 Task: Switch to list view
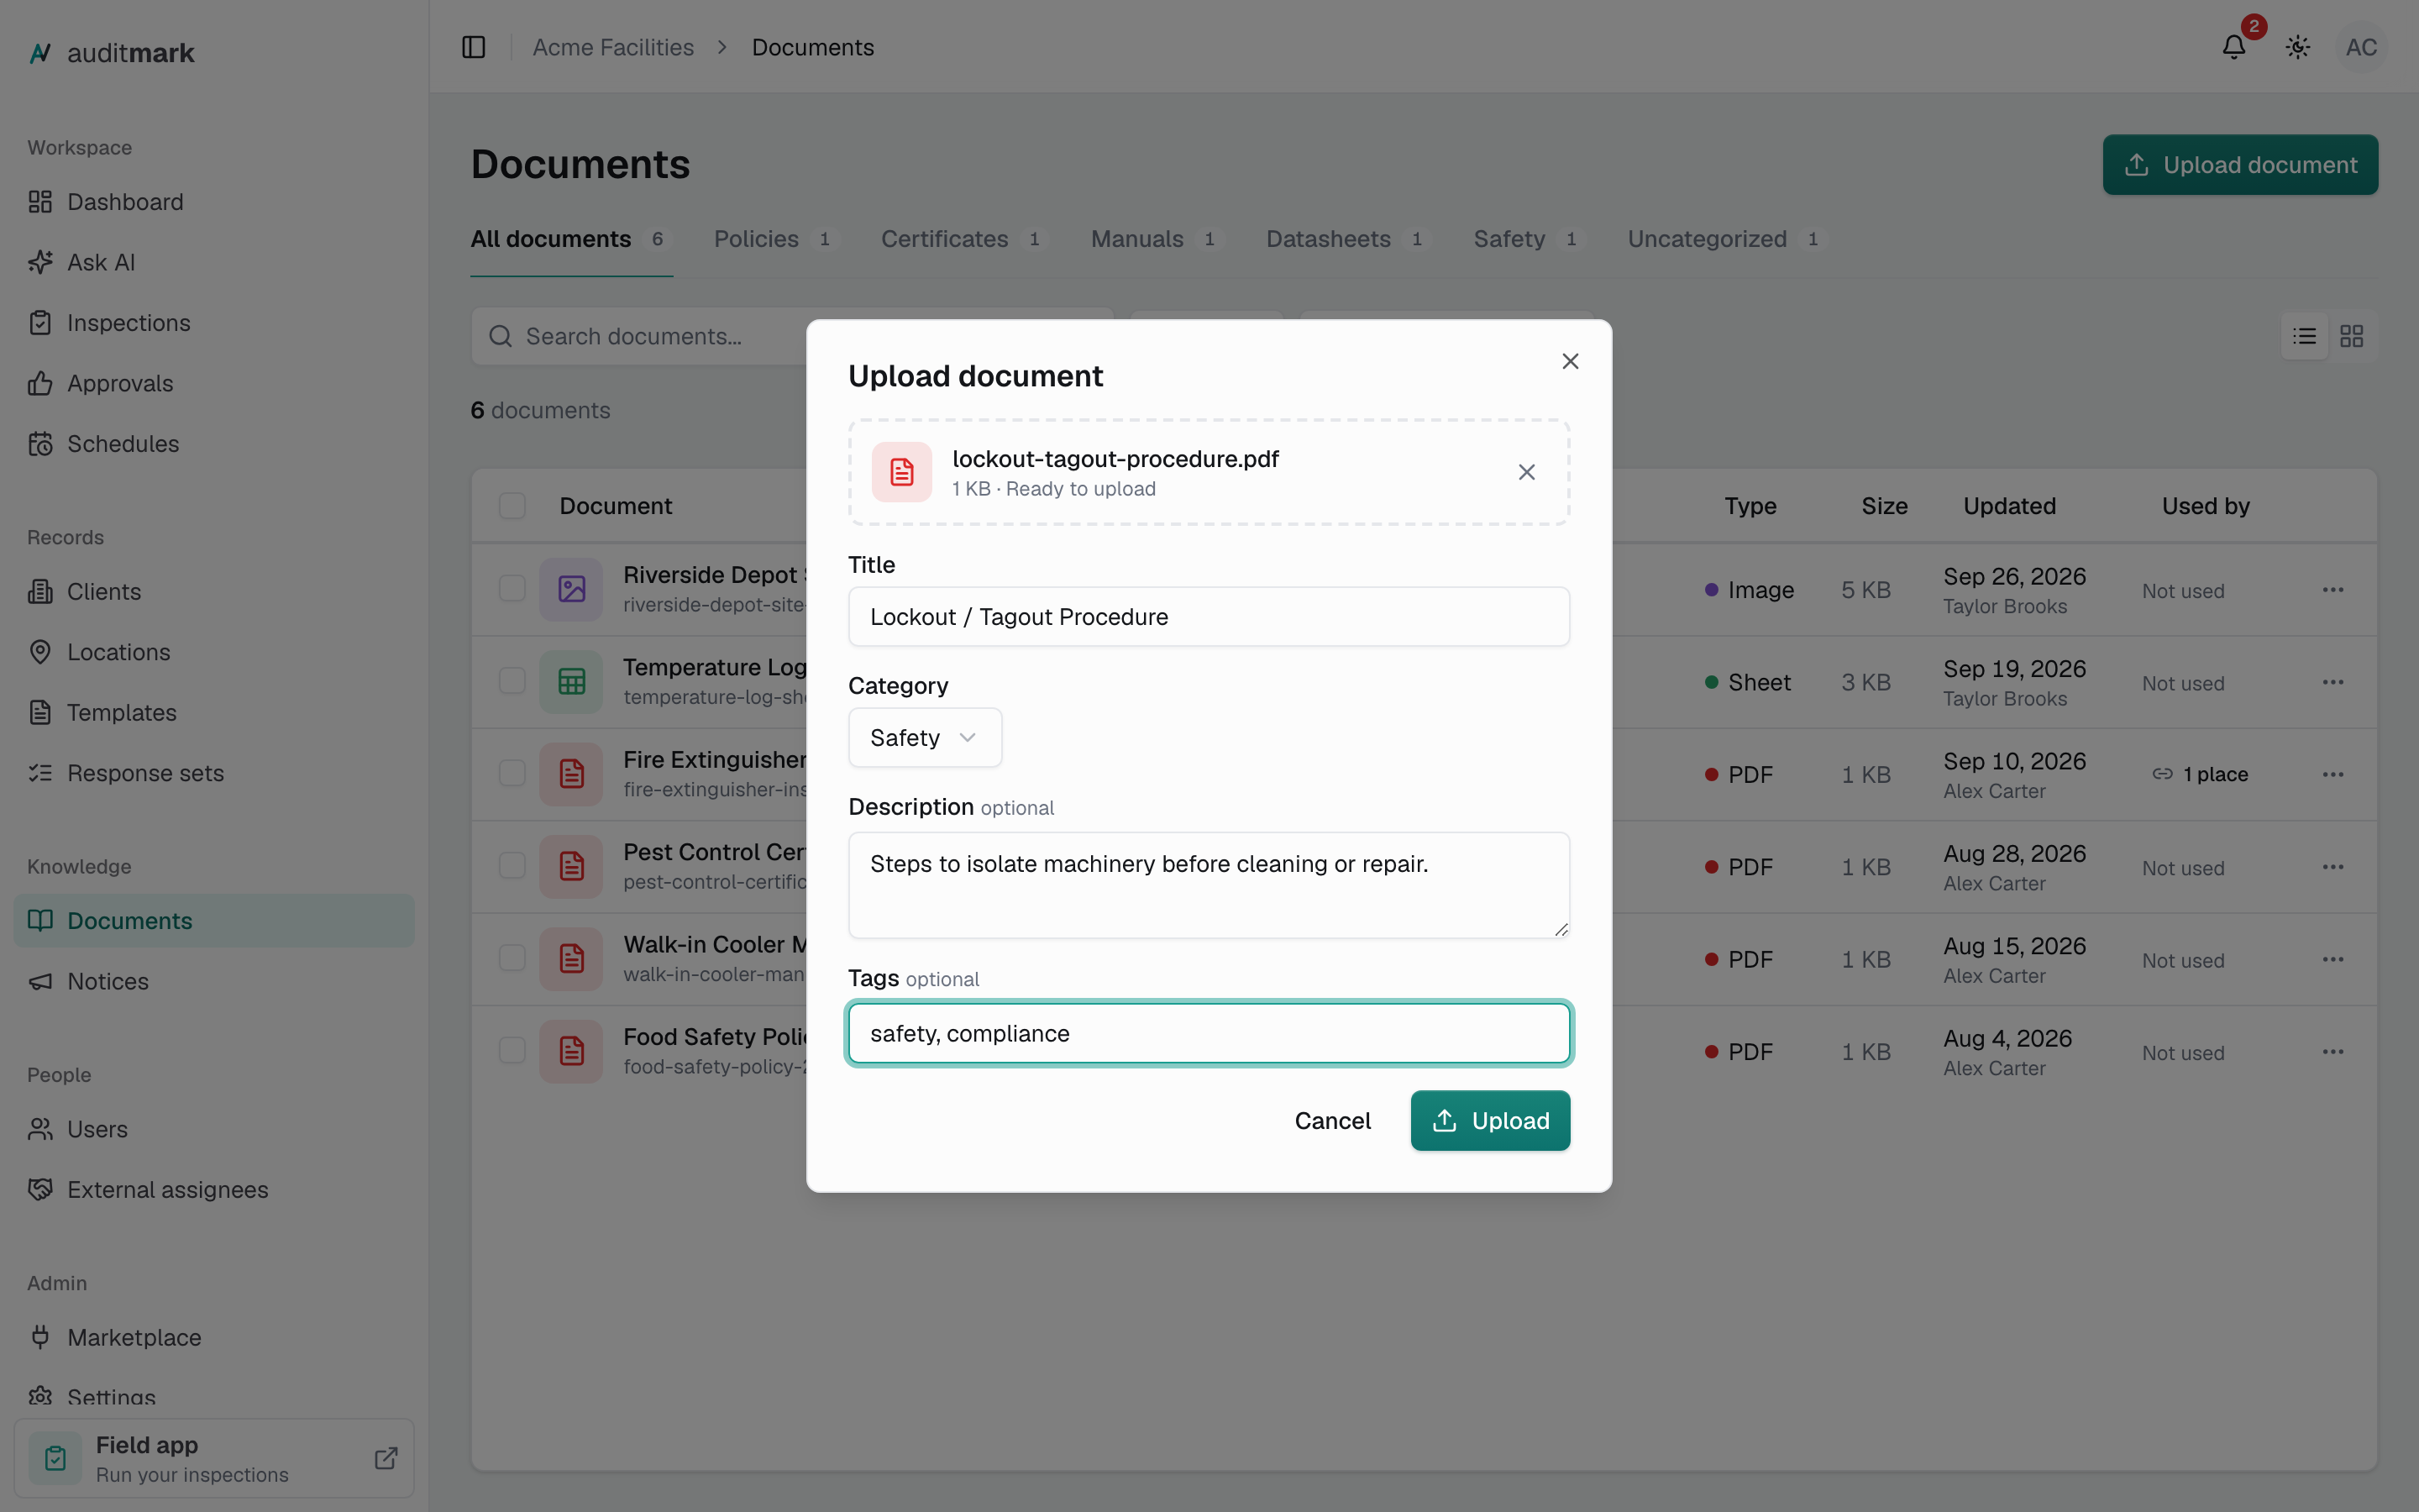tap(2305, 336)
